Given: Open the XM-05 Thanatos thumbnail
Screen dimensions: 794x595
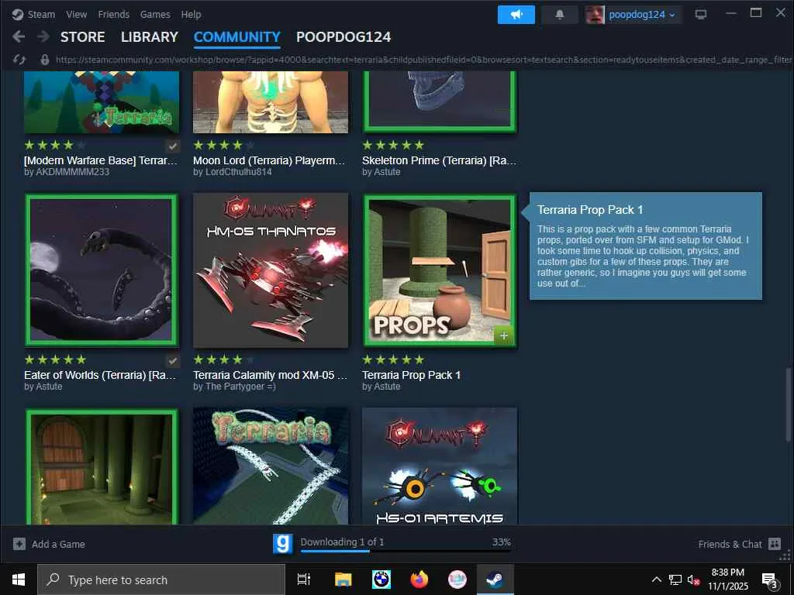Looking at the screenshot, I should coord(271,270).
